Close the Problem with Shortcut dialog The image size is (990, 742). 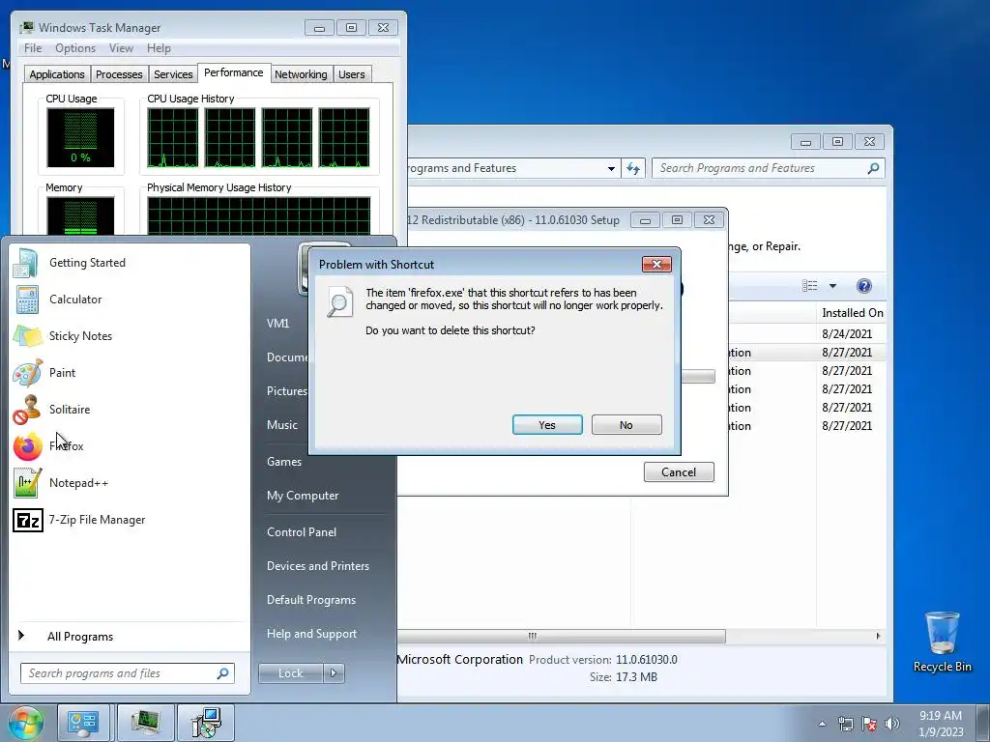[656, 264]
